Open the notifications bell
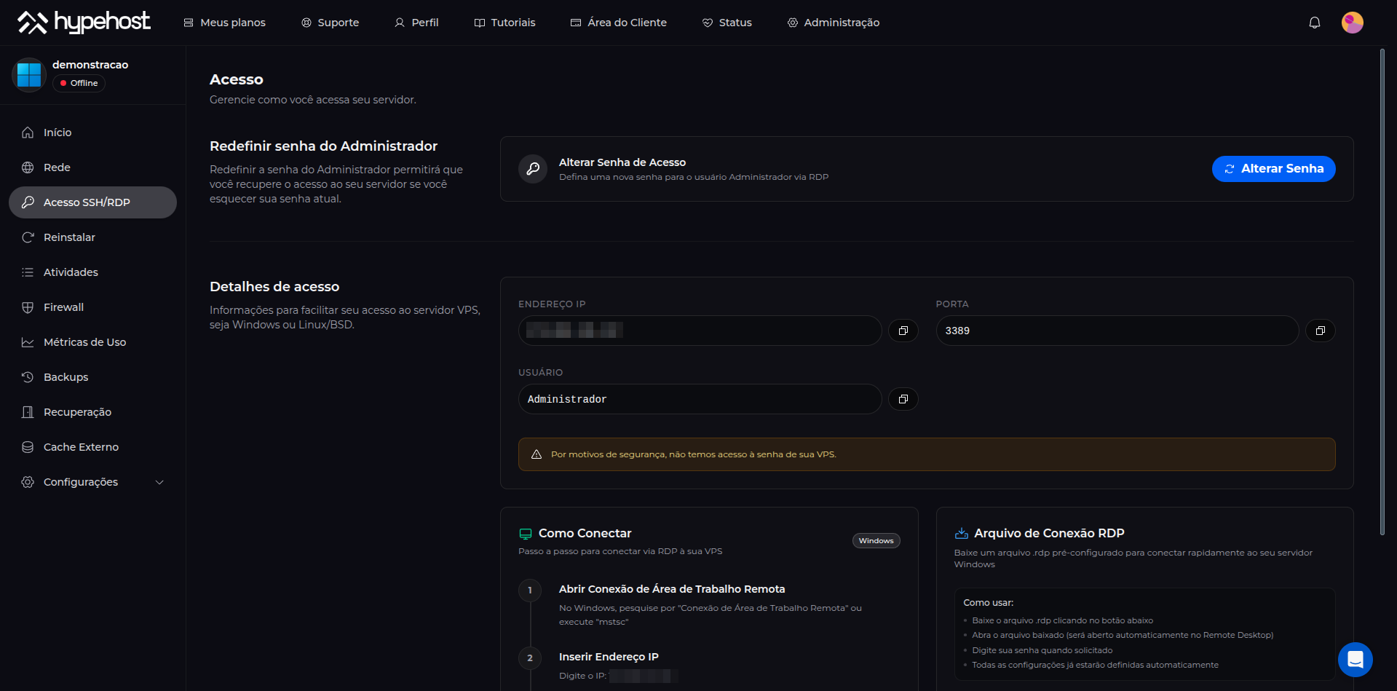This screenshot has height=691, width=1397. pyautogui.click(x=1315, y=23)
